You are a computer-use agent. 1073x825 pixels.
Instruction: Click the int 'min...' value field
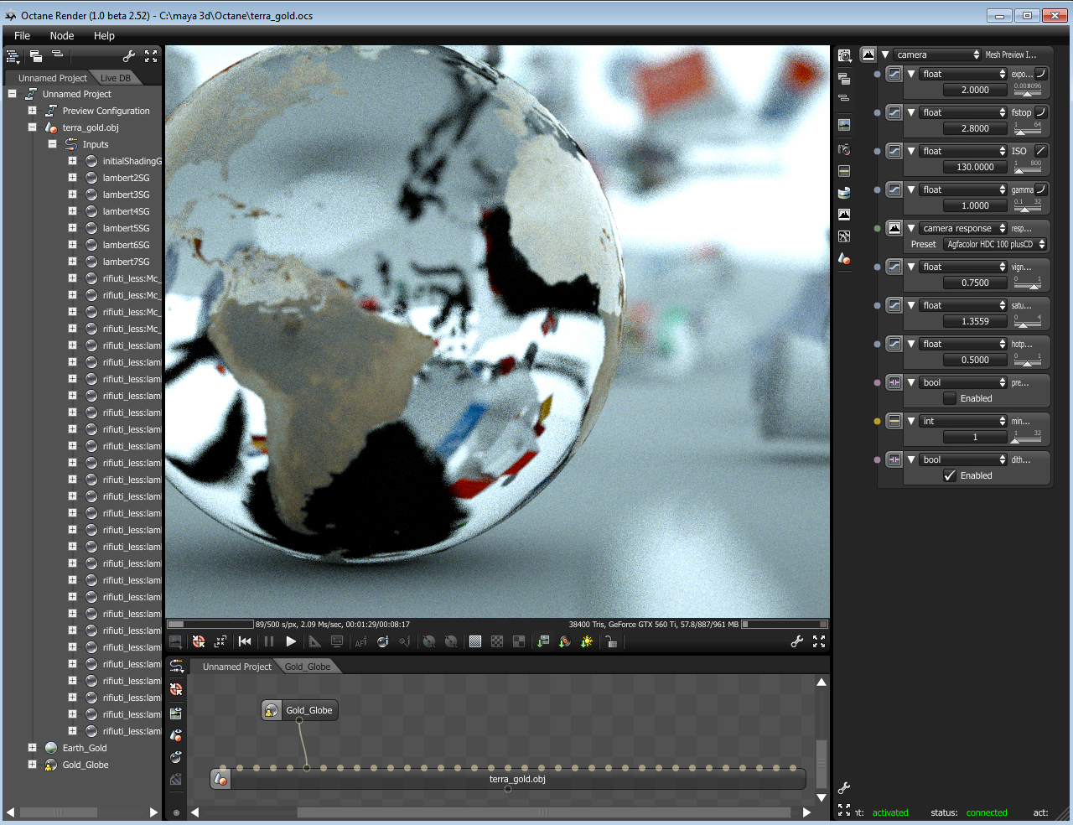pyautogui.click(x=975, y=437)
